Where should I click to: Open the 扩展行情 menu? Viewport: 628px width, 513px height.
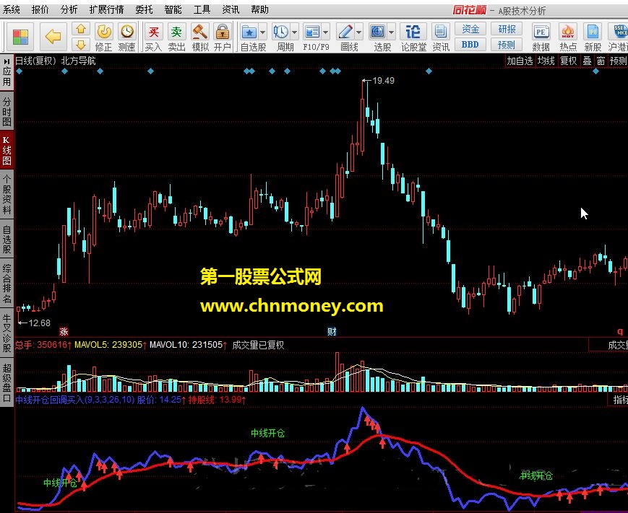click(x=106, y=9)
